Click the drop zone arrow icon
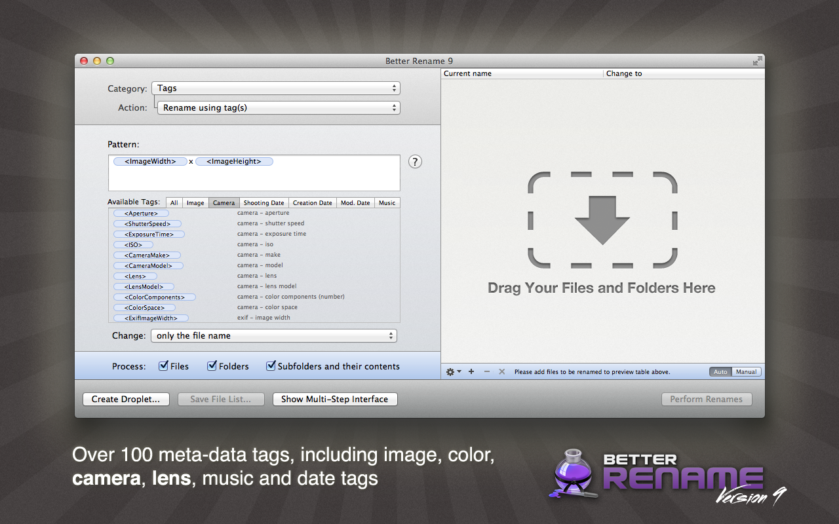This screenshot has width=839, height=524. tap(602, 219)
